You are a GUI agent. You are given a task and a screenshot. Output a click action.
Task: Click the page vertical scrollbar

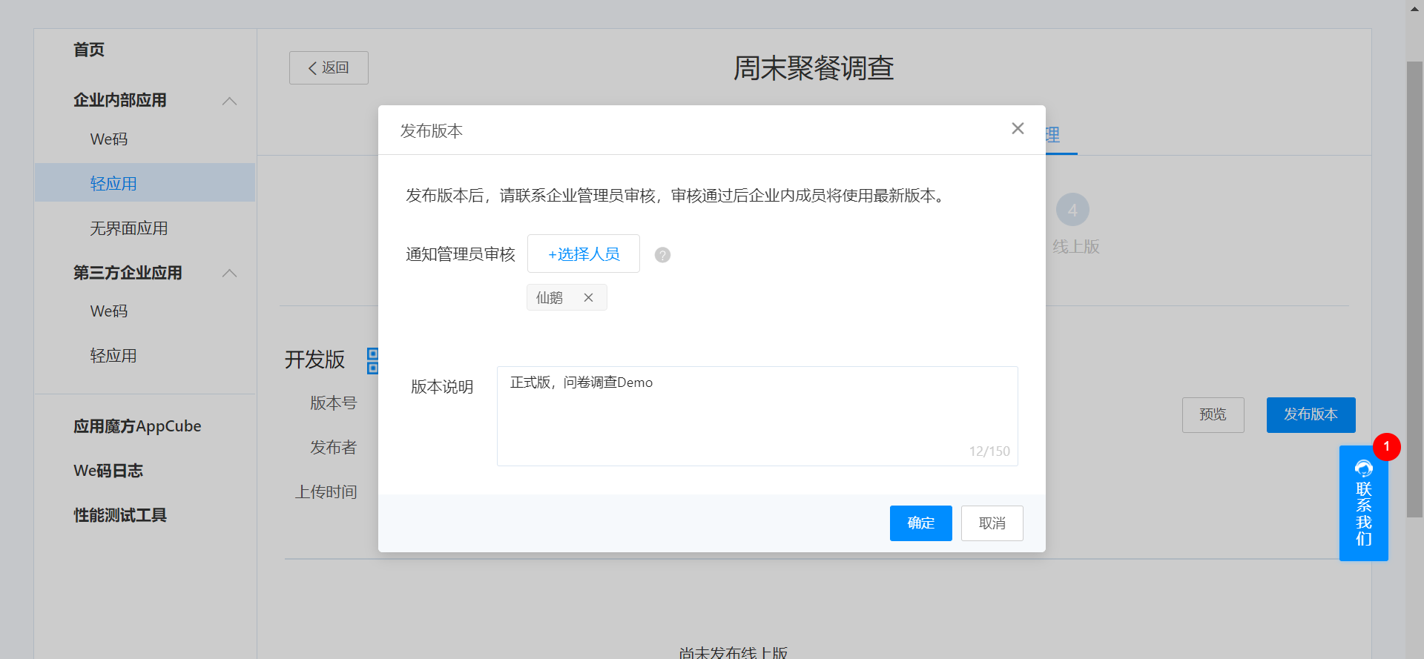(x=1414, y=289)
